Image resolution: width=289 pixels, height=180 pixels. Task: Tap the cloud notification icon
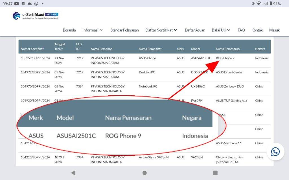[29, 4]
